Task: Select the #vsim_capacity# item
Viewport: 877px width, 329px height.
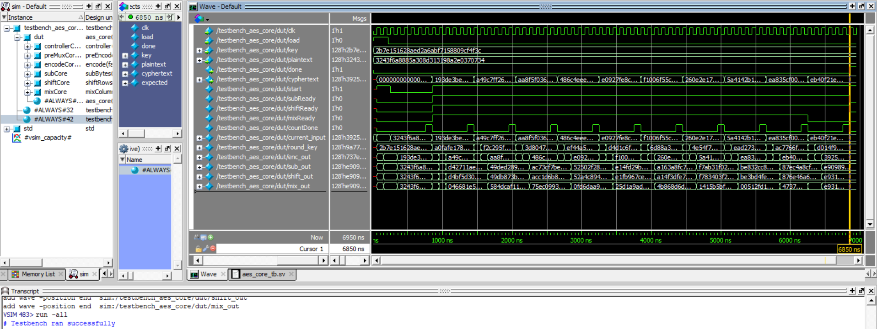Action: [48, 138]
